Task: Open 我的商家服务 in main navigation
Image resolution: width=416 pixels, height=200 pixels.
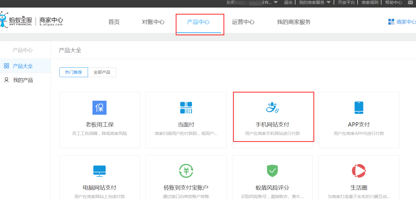Action: click(294, 22)
